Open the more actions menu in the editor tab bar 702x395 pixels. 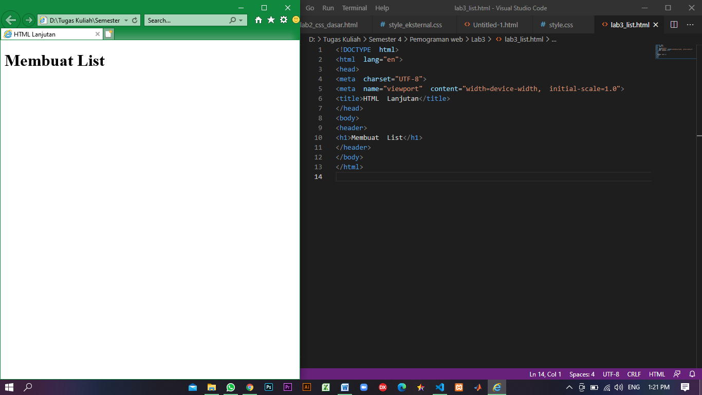pyautogui.click(x=690, y=24)
